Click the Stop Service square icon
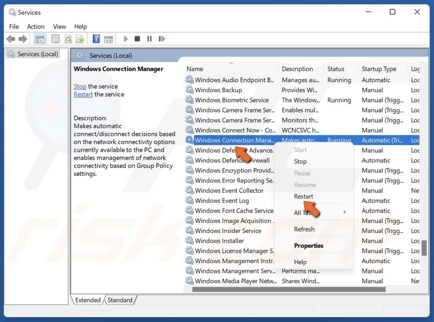The width and height of the screenshot is (434, 322). (137, 39)
